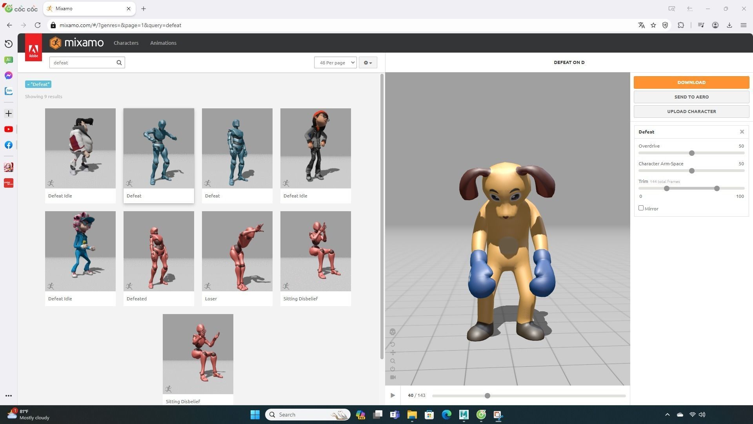Open File Explorer from taskbar
Viewport: 753px width, 424px height.
click(412, 415)
